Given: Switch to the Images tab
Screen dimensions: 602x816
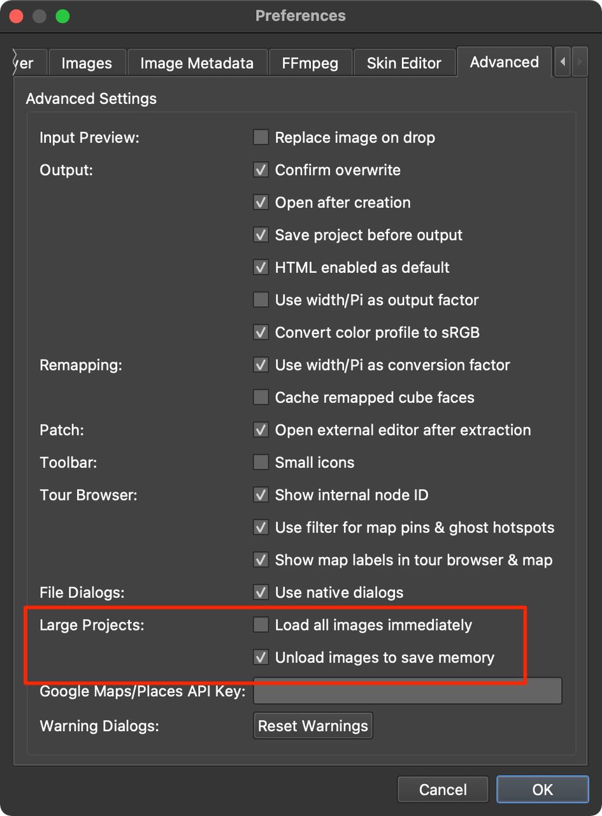Looking at the screenshot, I should pyautogui.click(x=87, y=62).
